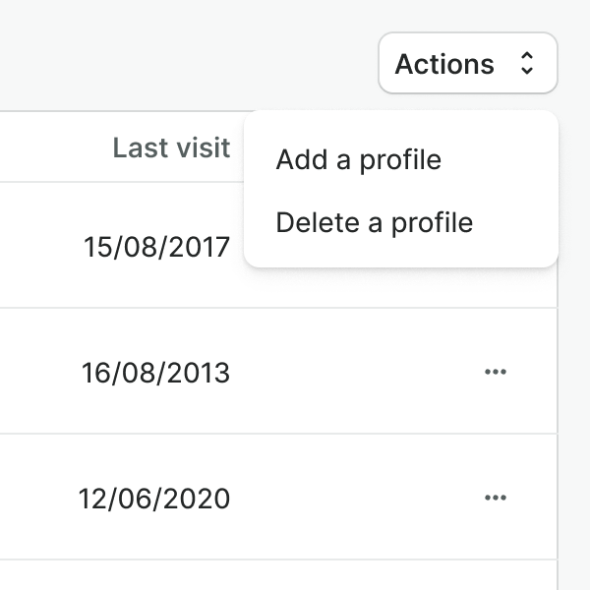The image size is (590, 590).
Task: Click the up-down chevron icon beside Actions
Action: click(527, 65)
